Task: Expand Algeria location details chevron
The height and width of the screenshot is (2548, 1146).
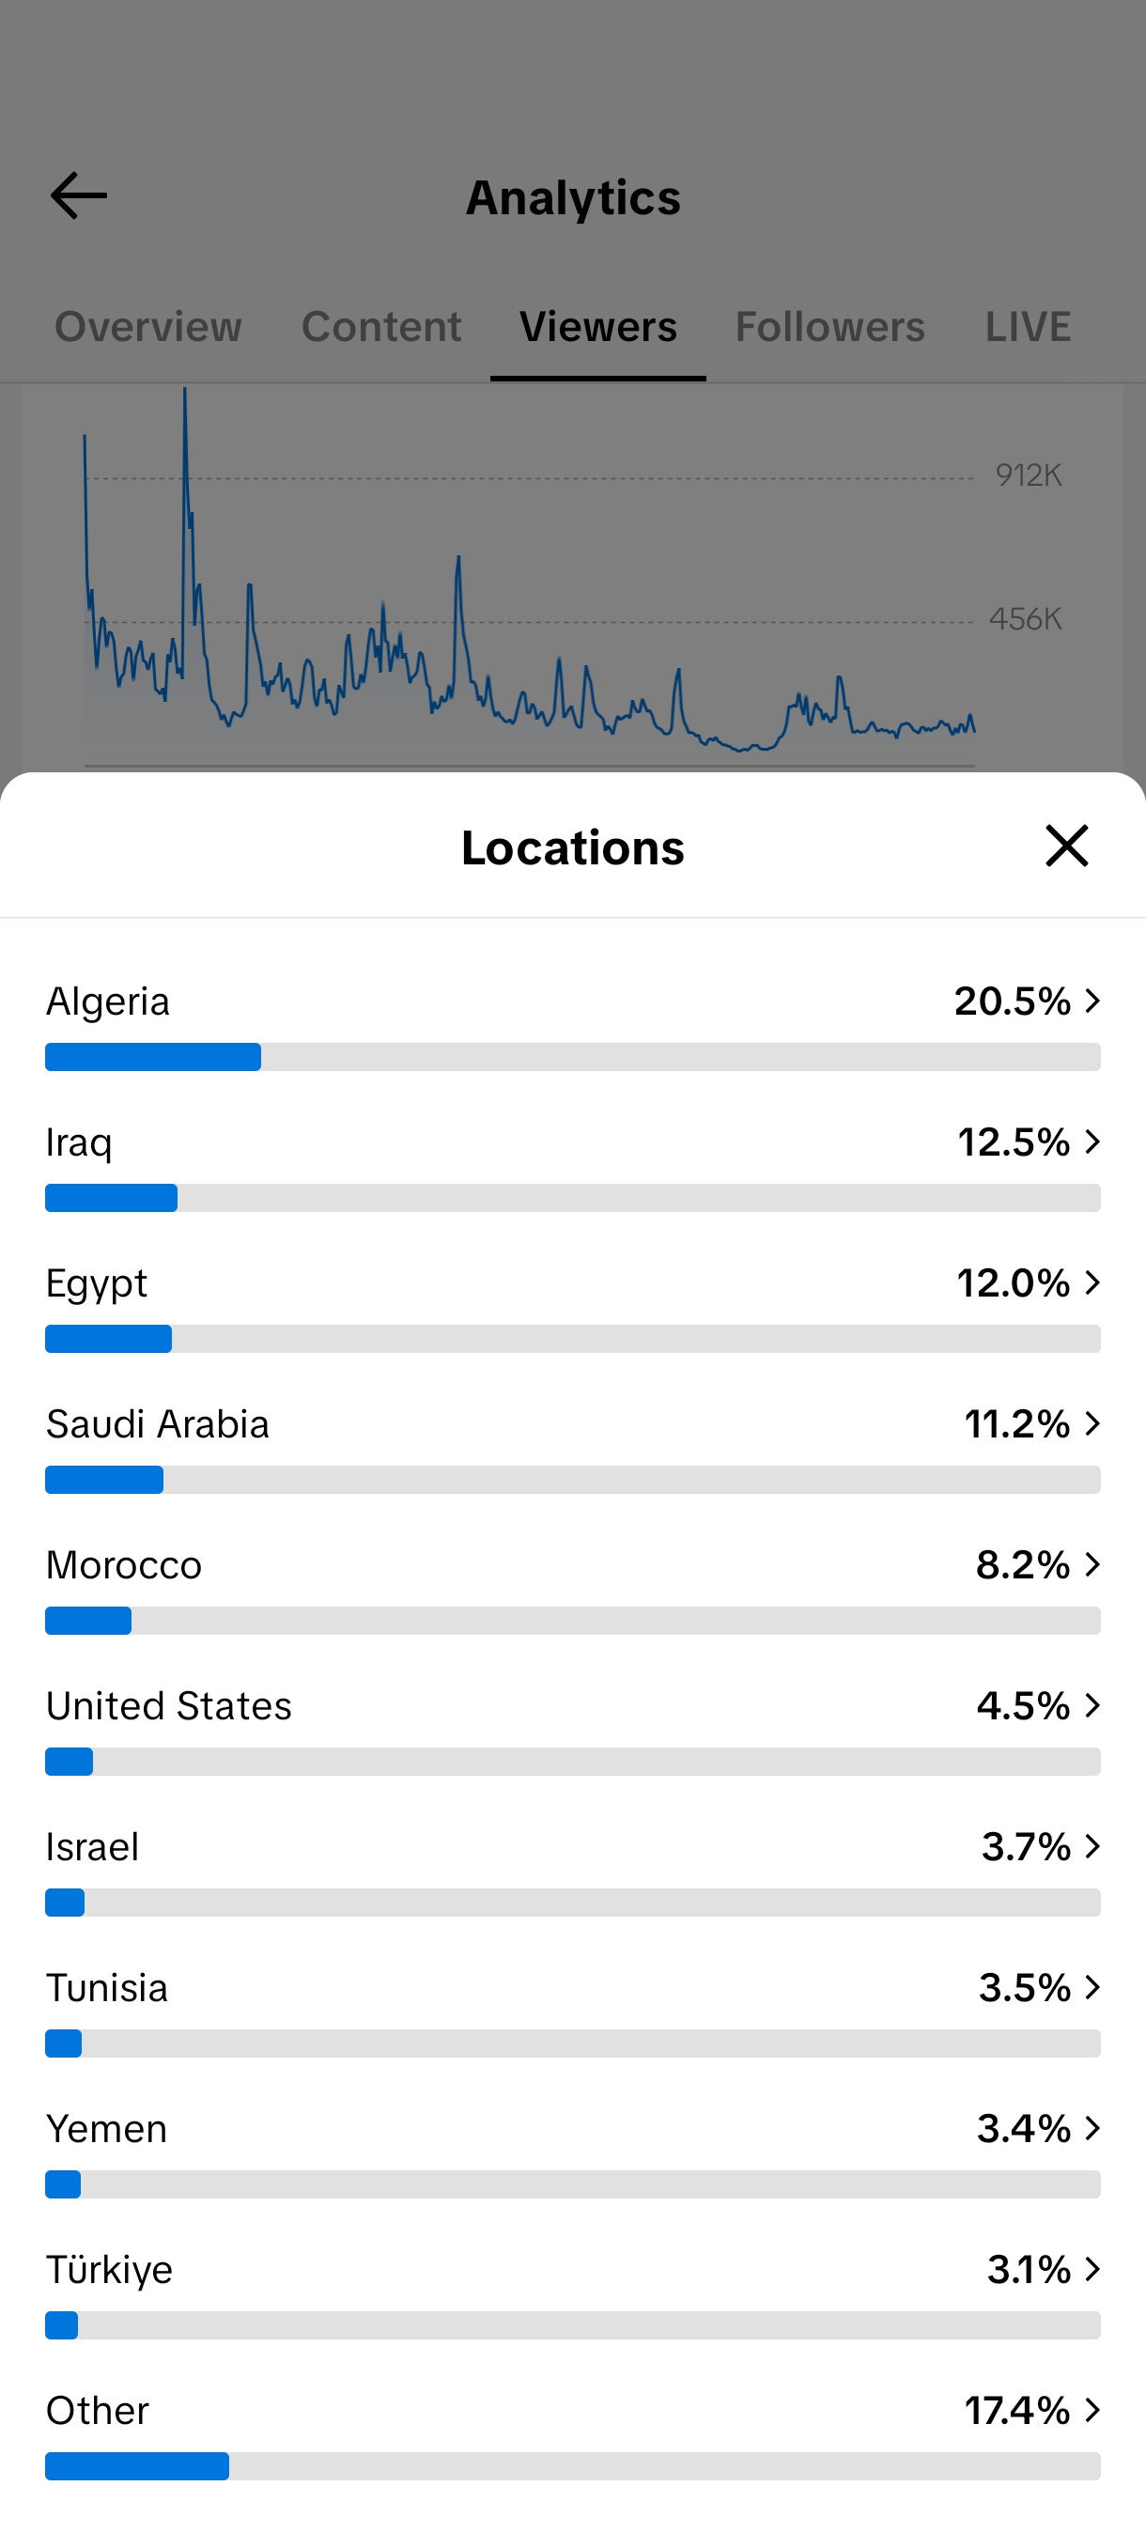Action: click(x=1092, y=1001)
